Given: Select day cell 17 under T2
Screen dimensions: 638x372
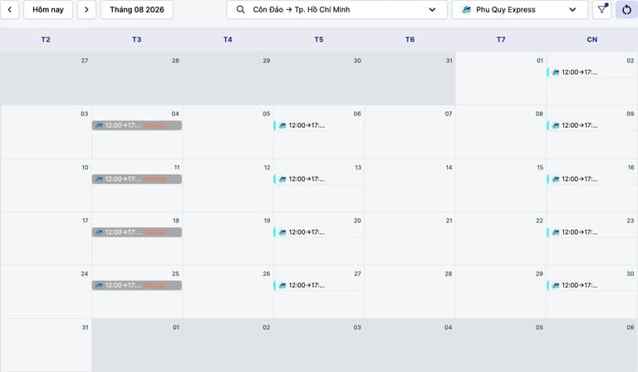Looking at the screenshot, I should point(46,238).
